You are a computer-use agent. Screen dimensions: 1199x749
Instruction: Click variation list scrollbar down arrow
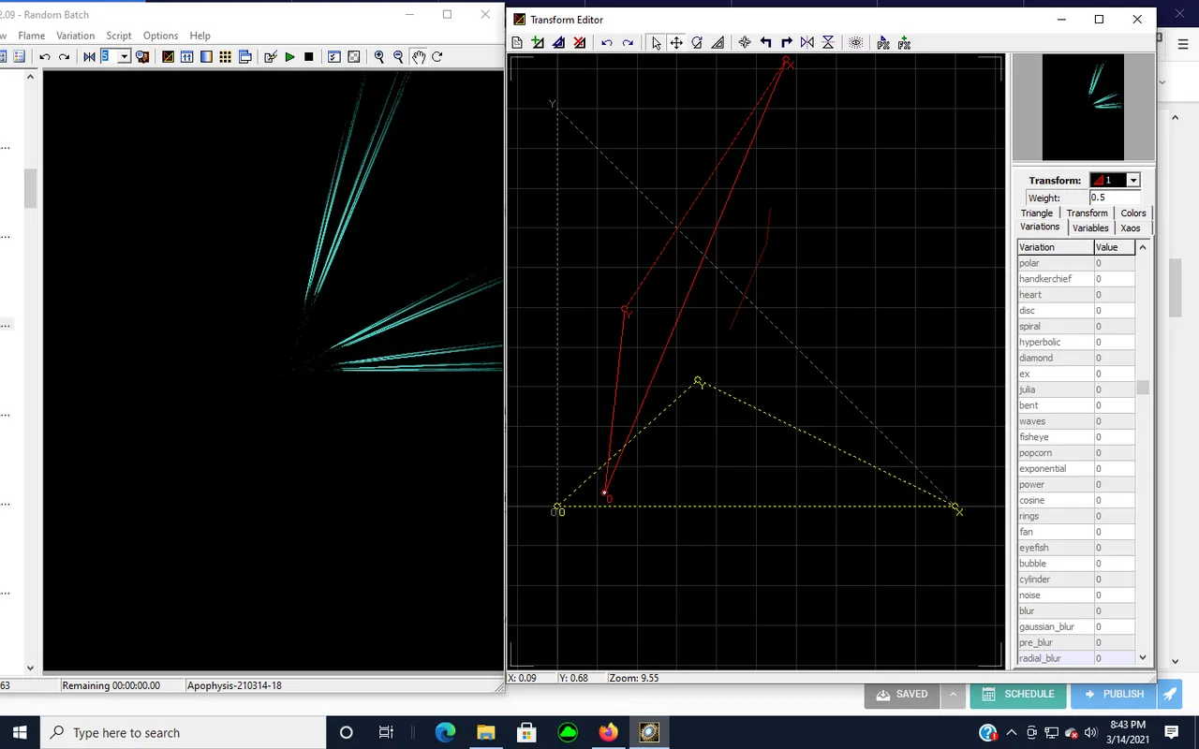[1142, 658]
